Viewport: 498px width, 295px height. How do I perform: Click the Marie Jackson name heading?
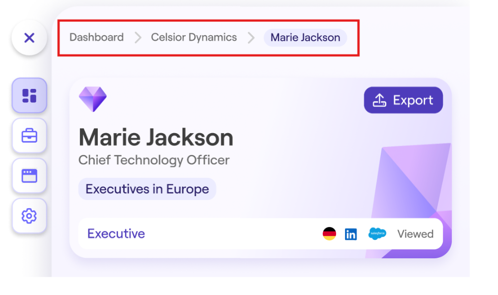(156, 138)
